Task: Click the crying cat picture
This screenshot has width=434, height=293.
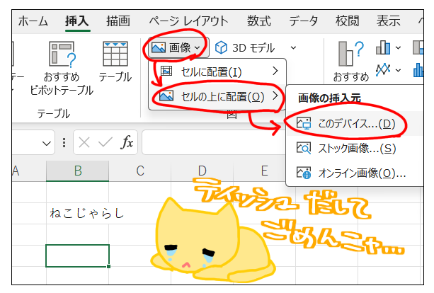Action: click(x=212, y=241)
